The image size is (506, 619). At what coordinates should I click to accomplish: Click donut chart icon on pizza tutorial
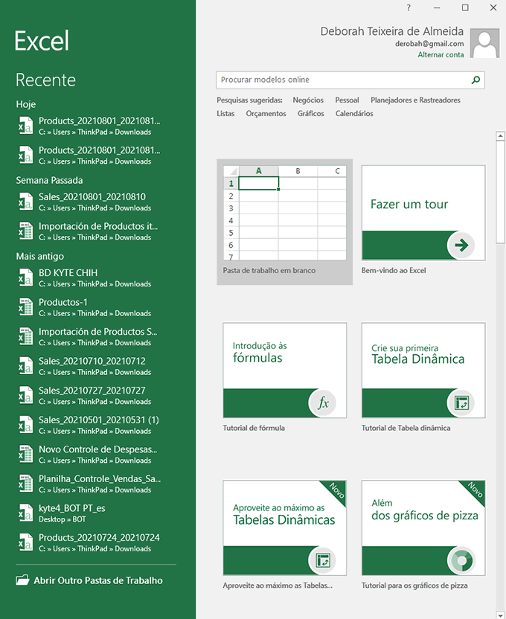(x=461, y=560)
